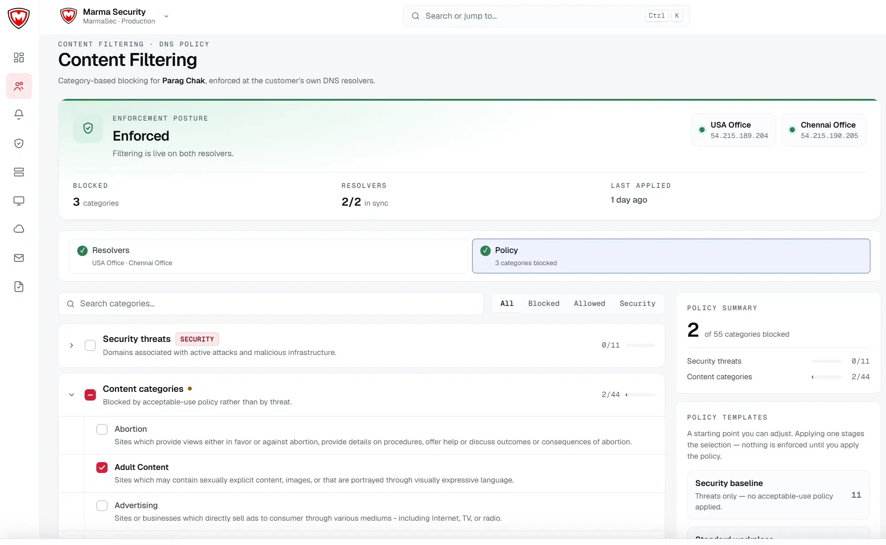This screenshot has height=545, width=886.
Task: Click the SECURITY badge on Security threats
Action: click(x=197, y=339)
